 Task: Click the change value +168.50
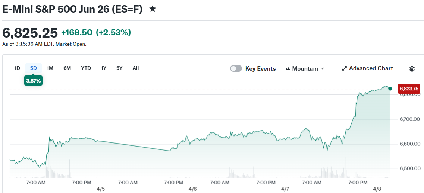coord(77,33)
